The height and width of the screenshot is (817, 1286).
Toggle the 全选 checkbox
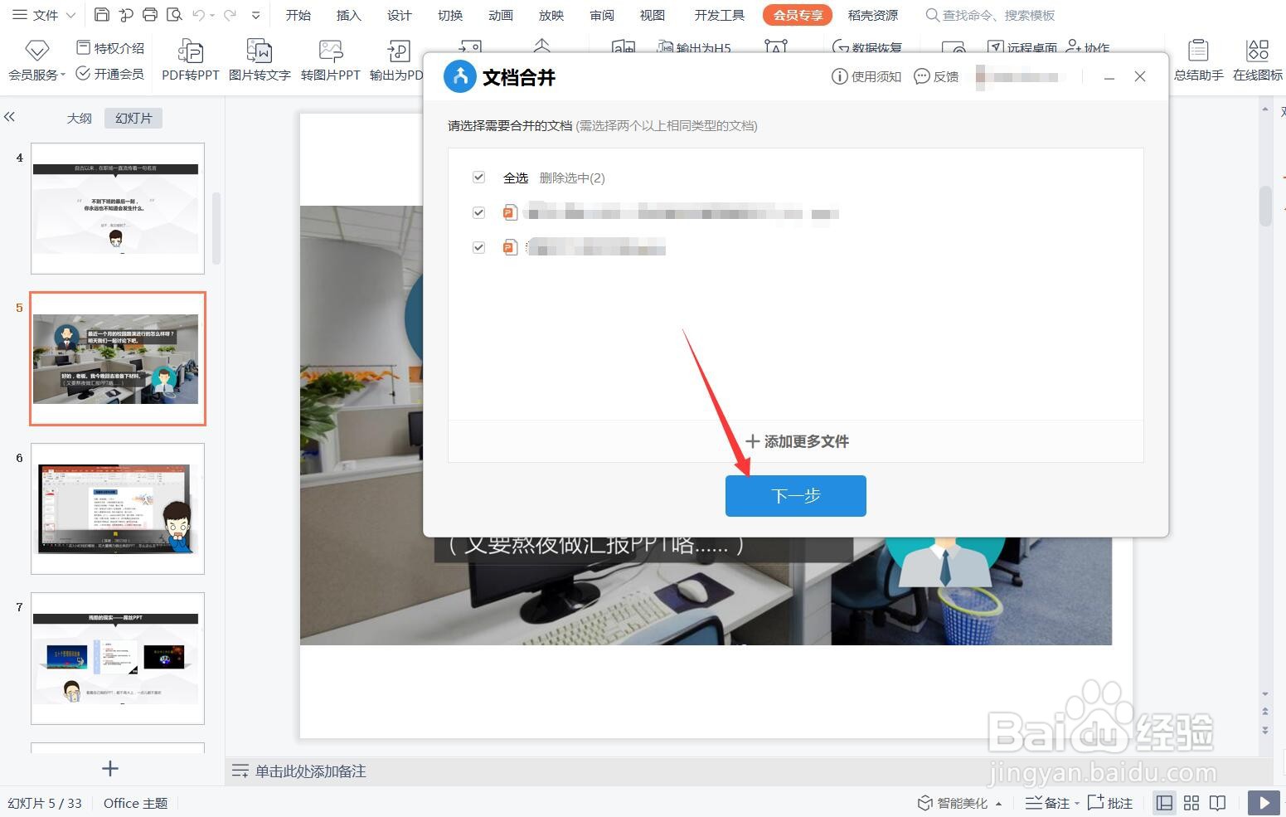tap(478, 177)
